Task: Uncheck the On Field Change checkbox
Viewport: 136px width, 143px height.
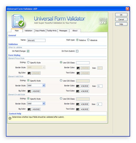Action: [28, 51]
